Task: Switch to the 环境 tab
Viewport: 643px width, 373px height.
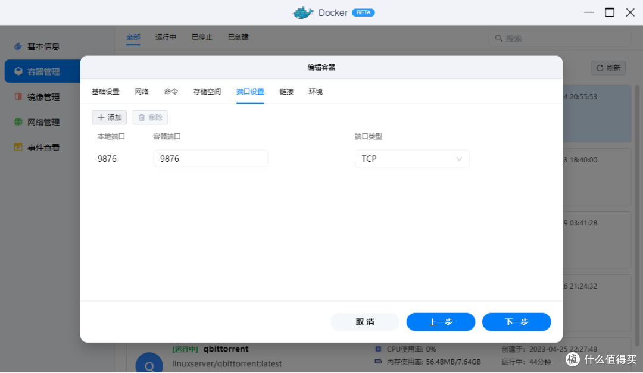Action: (316, 91)
